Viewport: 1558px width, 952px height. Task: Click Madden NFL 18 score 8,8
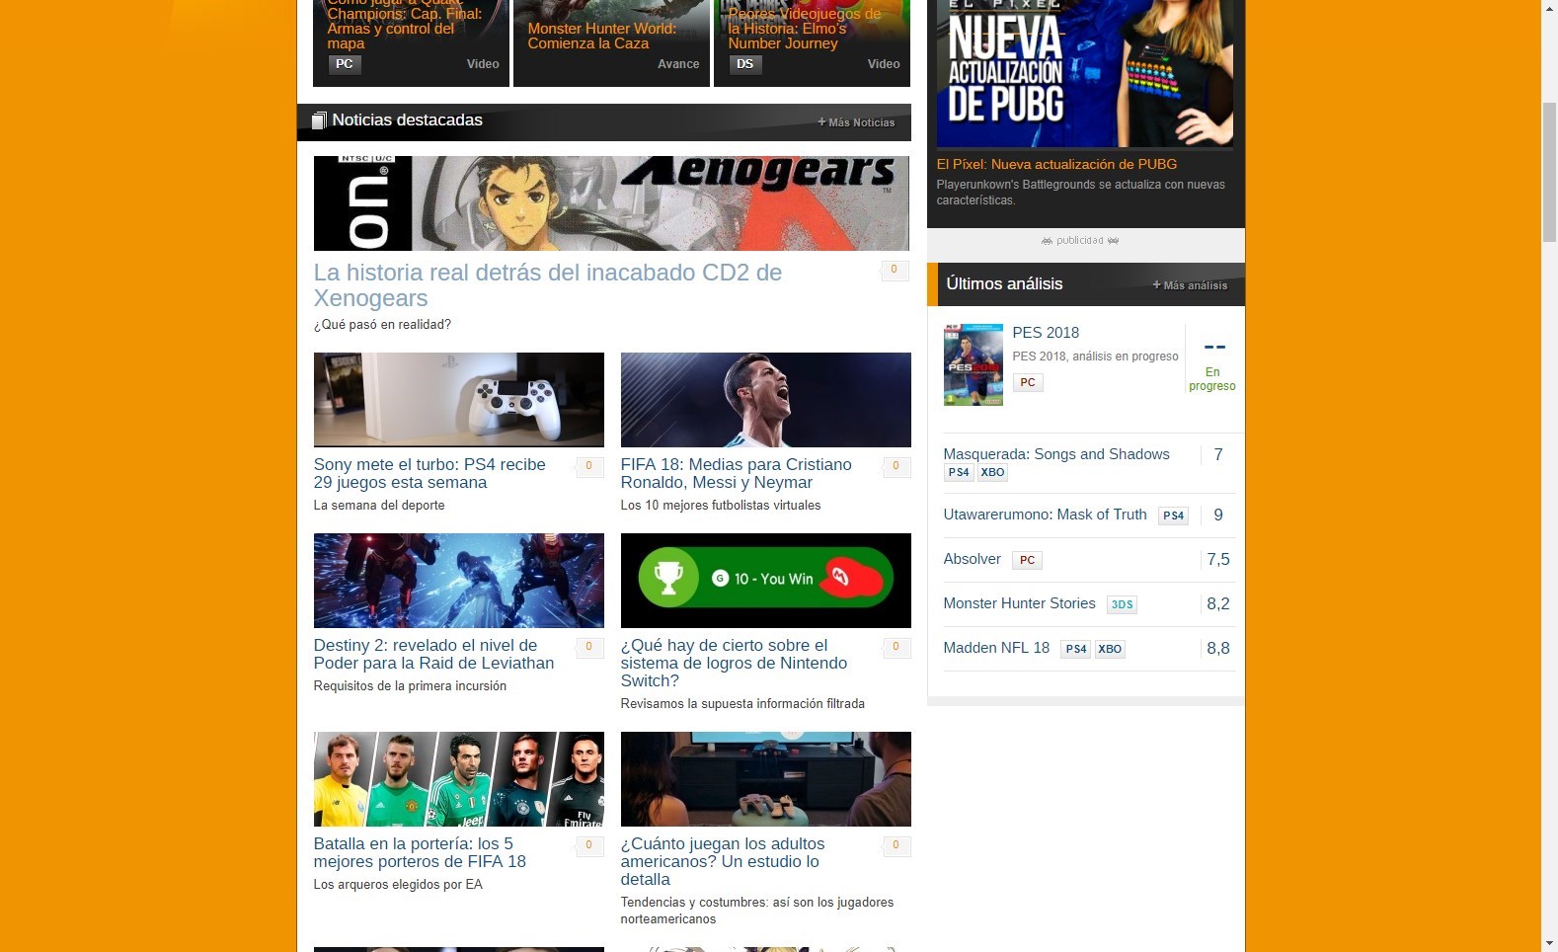point(1218,648)
